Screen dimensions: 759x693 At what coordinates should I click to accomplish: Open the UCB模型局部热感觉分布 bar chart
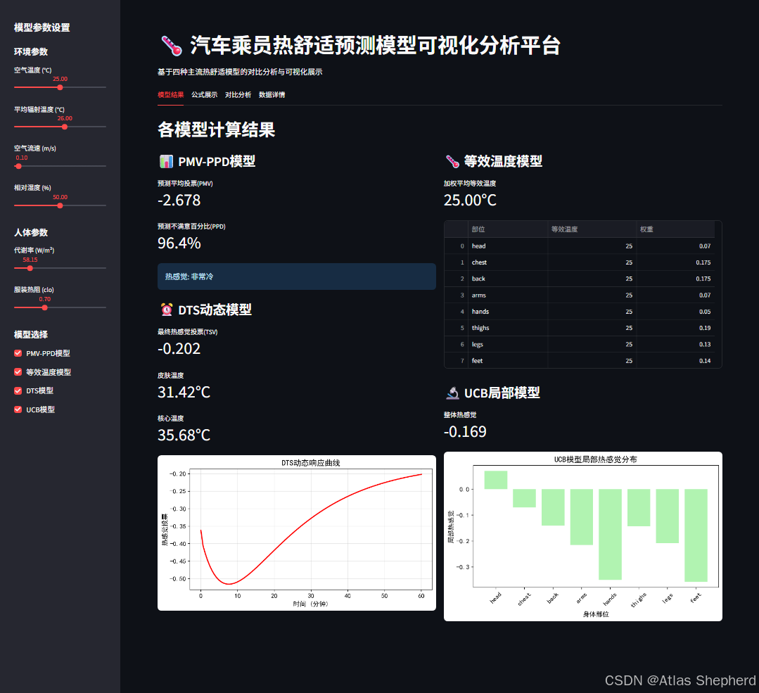point(583,536)
